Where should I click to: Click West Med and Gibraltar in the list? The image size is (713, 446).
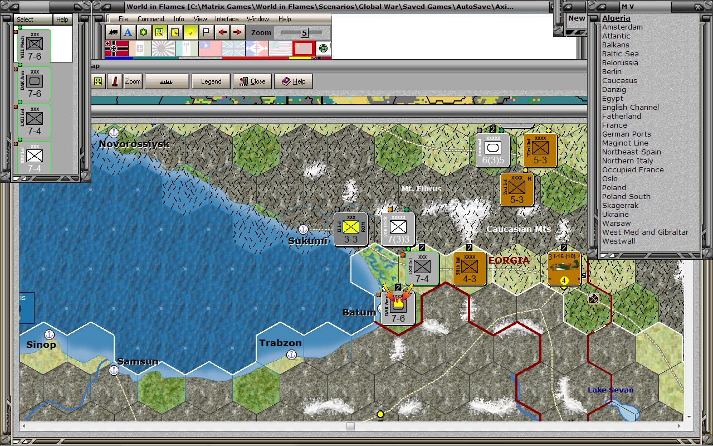(x=645, y=232)
